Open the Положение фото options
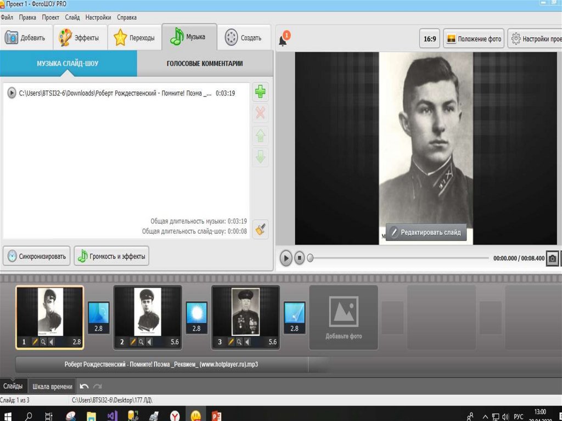The image size is (562, 421). [x=474, y=40]
